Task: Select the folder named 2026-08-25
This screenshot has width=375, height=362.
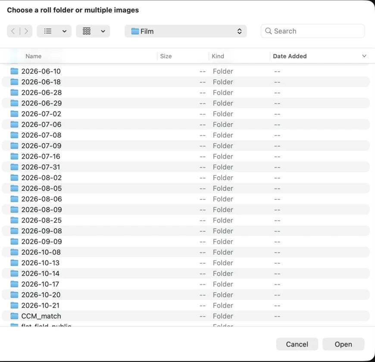Action: pos(42,220)
